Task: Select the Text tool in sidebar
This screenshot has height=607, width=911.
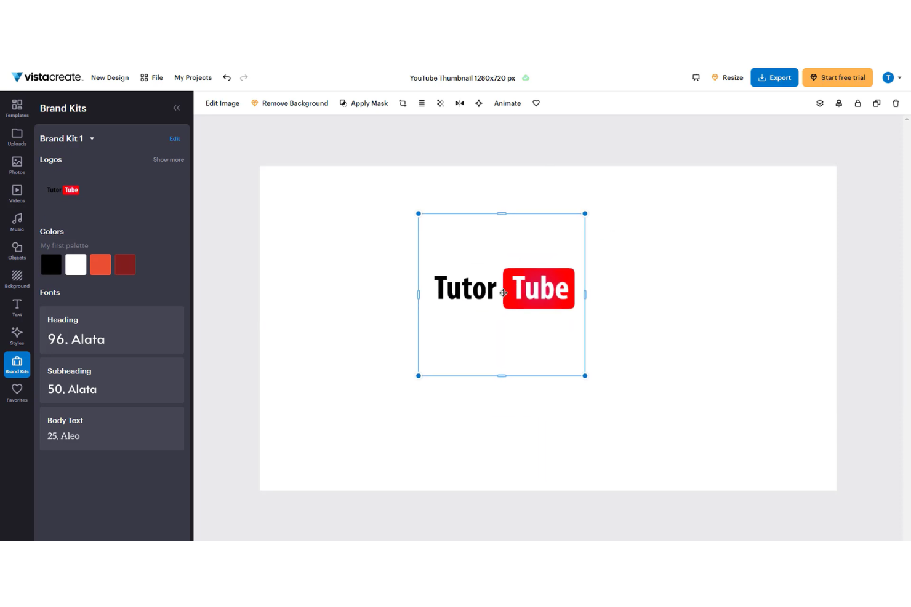Action: (17, 307)
